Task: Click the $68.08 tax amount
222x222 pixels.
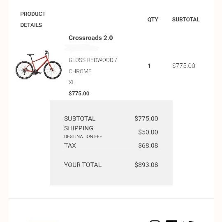Action: coord(148,146)
